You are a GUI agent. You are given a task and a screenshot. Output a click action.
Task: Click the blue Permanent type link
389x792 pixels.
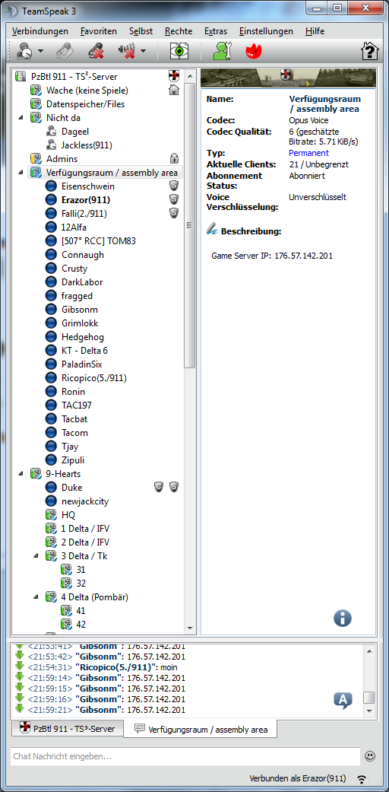[308, 153]
